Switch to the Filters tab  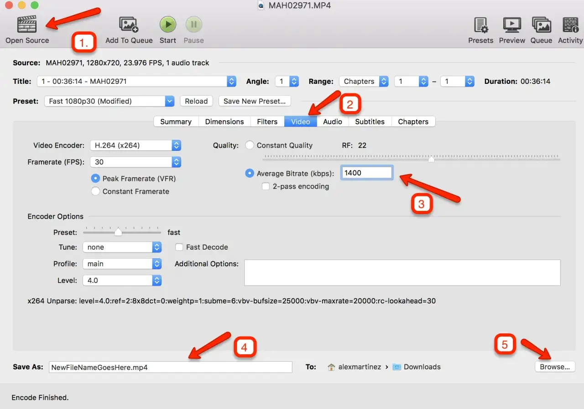click(x=267, y=122)
